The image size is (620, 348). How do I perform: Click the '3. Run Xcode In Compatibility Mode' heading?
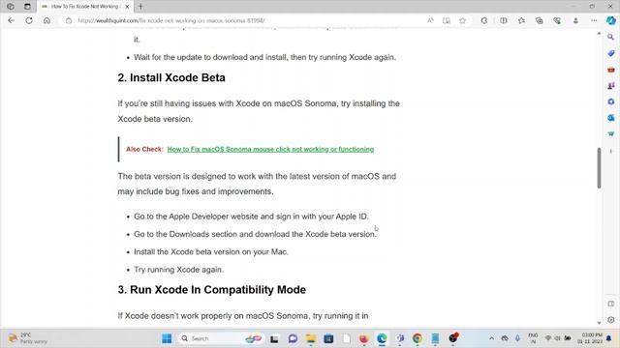(x=212, y=290)
